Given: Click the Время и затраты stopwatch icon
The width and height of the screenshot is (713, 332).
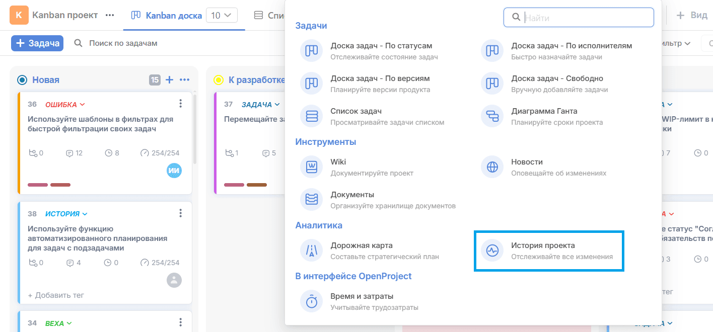Looking at the screenshot, I should (x=312, y=301).
